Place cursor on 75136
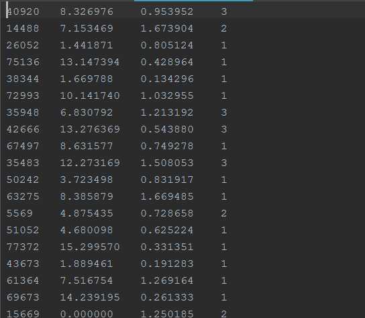The height and width of the screenshot is (318, 365). pyautogui.click(x=23, y=62)
